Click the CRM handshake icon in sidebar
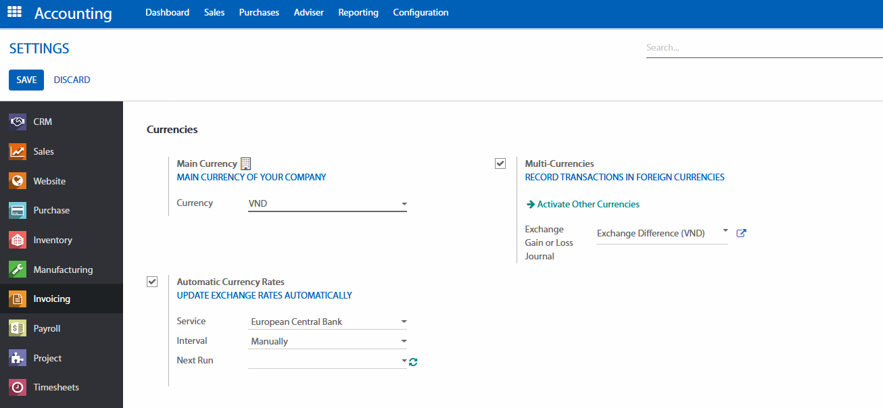Screen dimensions: 883x408 tap(18, 122)
